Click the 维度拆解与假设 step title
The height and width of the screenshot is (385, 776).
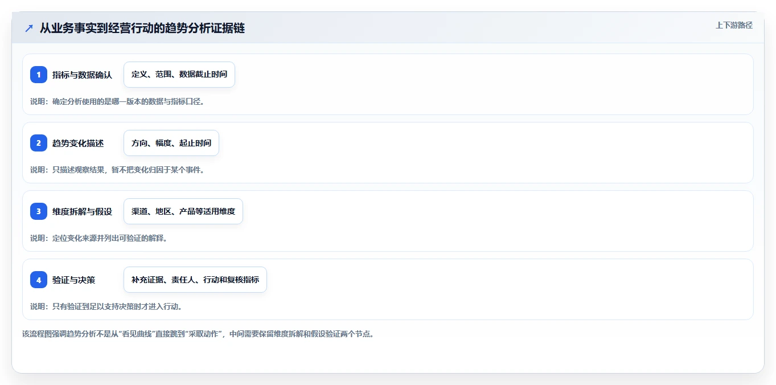click(82, 211)
